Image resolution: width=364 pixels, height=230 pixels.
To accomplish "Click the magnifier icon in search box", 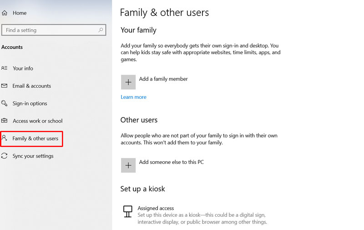I will click(101, 30).
